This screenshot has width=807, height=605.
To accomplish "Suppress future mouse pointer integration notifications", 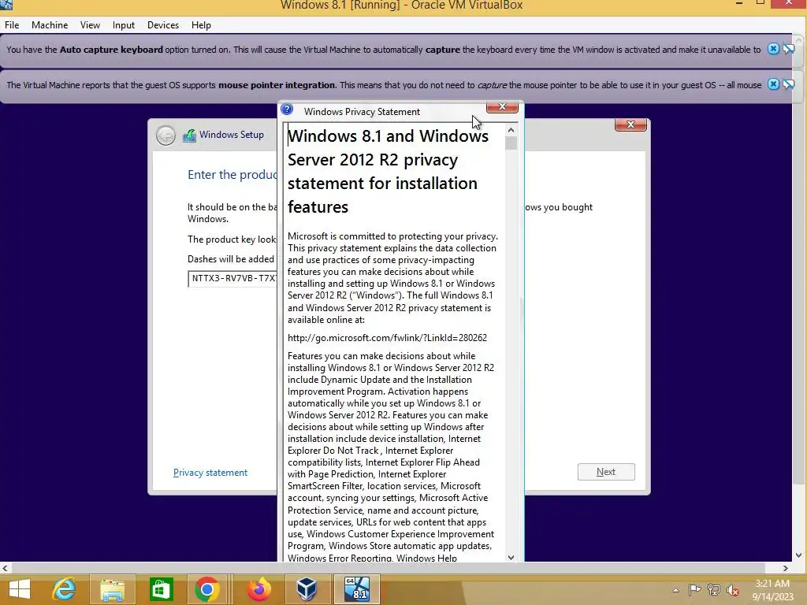I will click(788, 84).
